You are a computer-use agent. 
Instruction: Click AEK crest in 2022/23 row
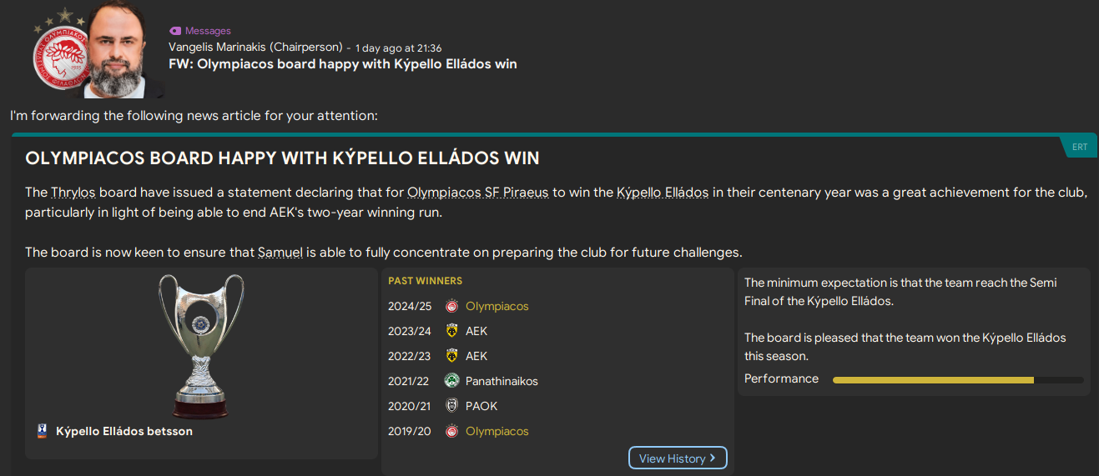(451, 356)
